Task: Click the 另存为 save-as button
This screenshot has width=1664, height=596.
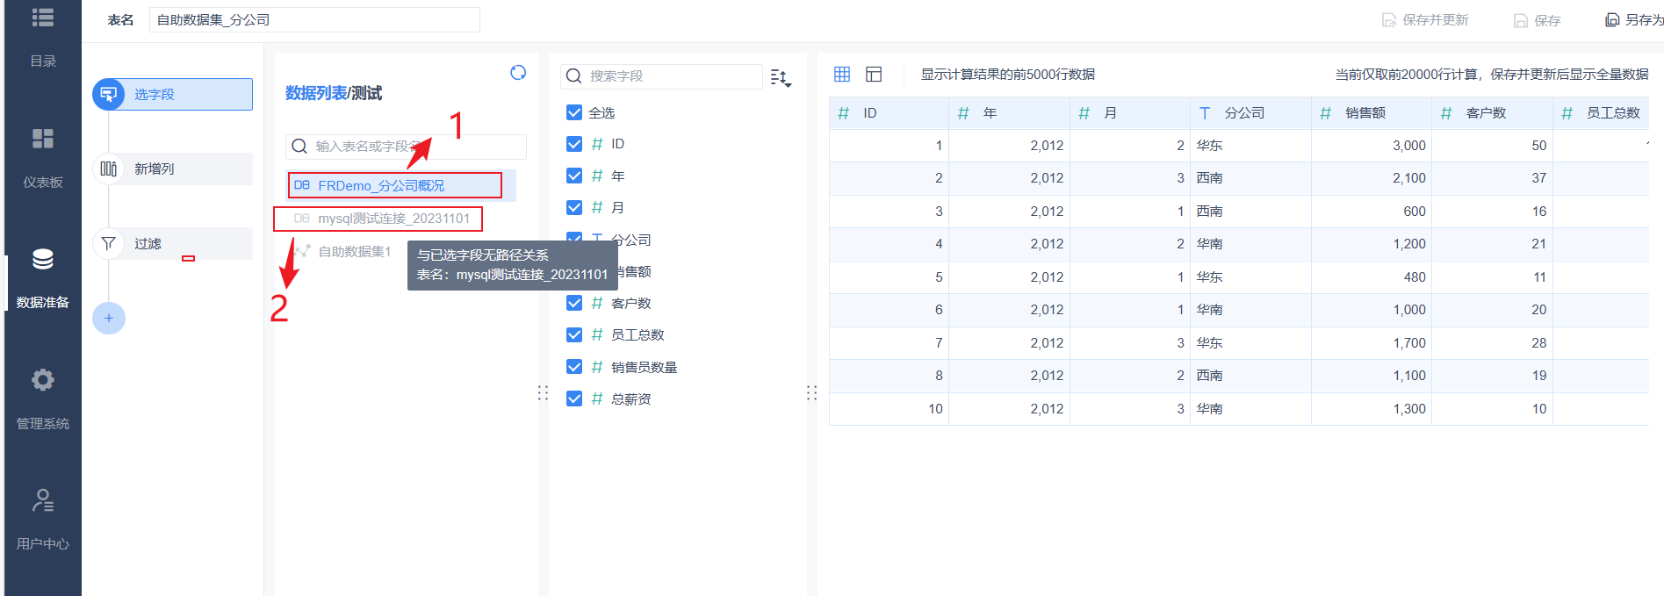Action: (1634, 20)
